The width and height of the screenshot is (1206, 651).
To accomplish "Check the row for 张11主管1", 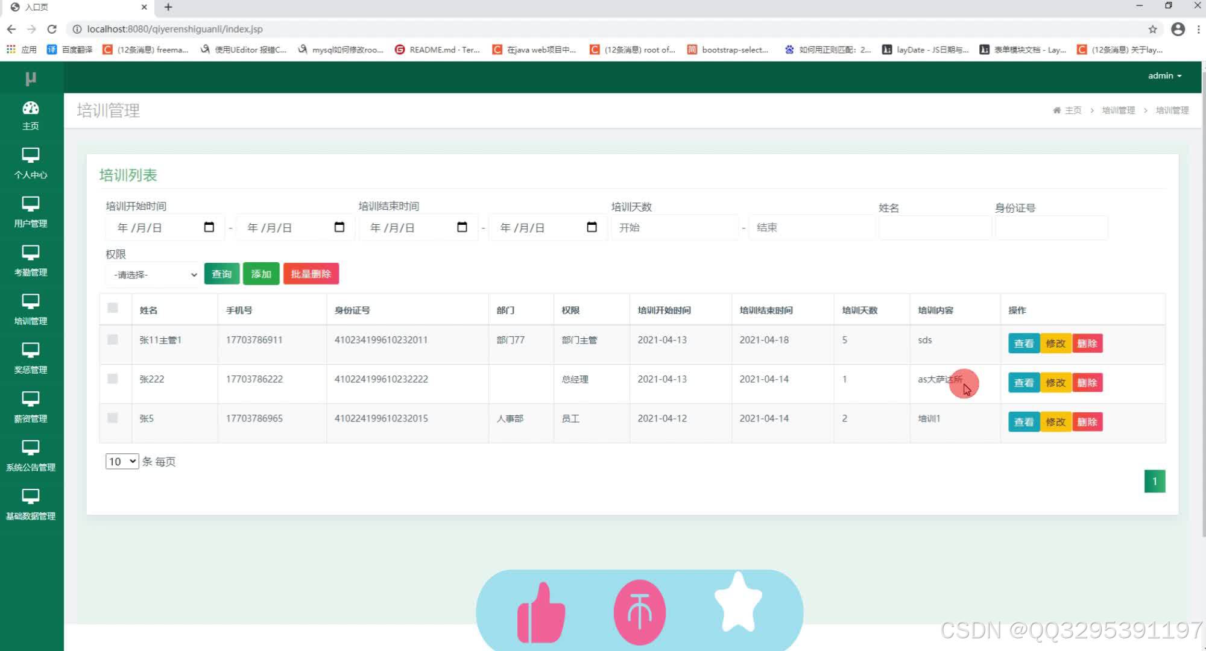I will pyautogui.click(x=113, y=339).
